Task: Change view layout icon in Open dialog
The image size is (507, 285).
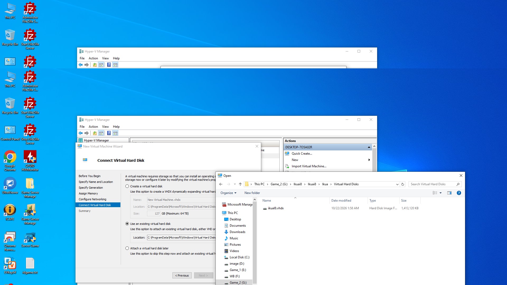Action: [x=435, y=193]
